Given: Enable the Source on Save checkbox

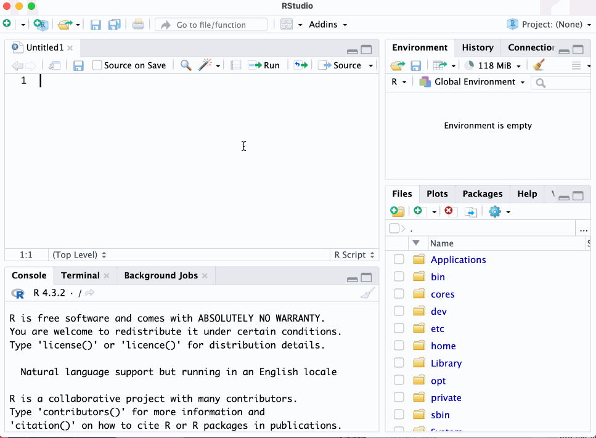Looking at the screenshot, I should (x=97, y=65).
